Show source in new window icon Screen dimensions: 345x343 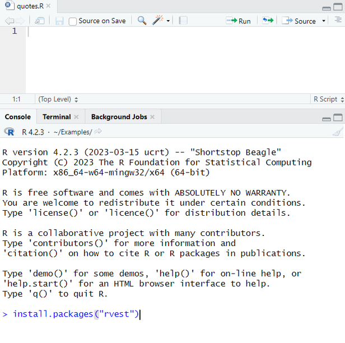click(40, 21)
